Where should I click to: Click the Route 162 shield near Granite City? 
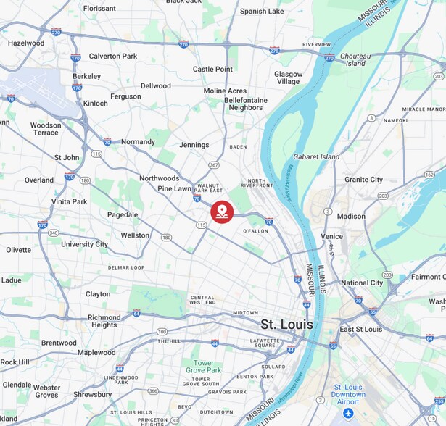coord(429,175)
